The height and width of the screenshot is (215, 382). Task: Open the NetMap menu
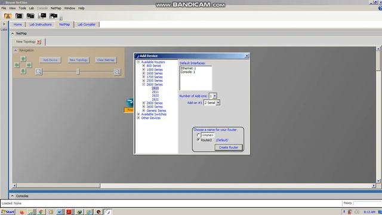[56, 8]
